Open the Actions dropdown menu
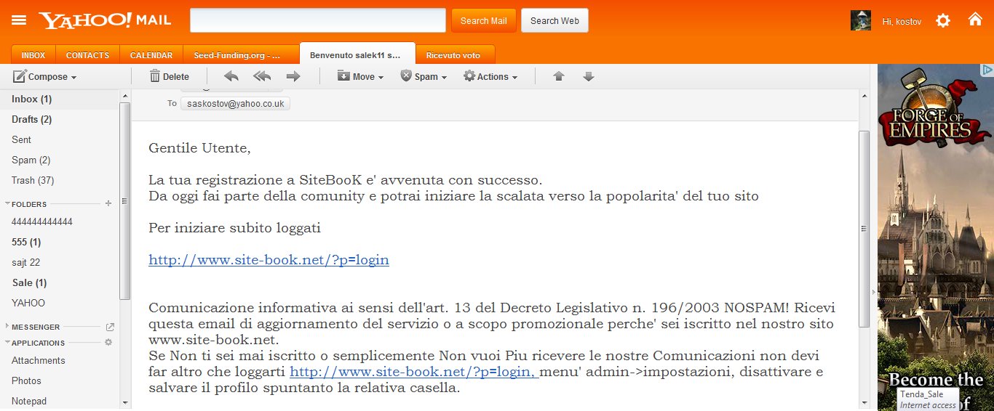The image size is (994, 411). click(490, 76)
